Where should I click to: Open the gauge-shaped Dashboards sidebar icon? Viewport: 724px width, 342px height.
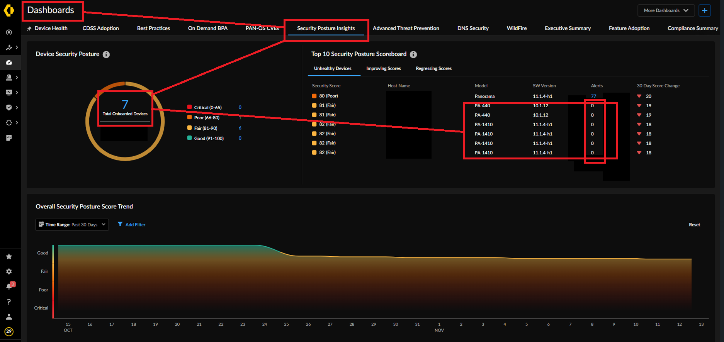[x=9, y=63]
